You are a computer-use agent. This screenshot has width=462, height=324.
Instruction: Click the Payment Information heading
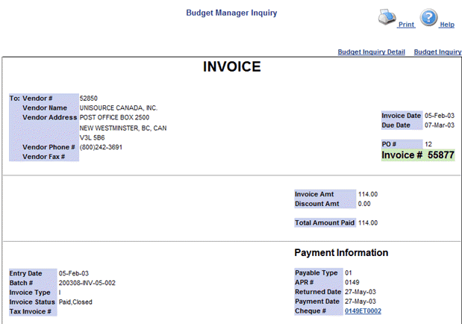point(341,252)
